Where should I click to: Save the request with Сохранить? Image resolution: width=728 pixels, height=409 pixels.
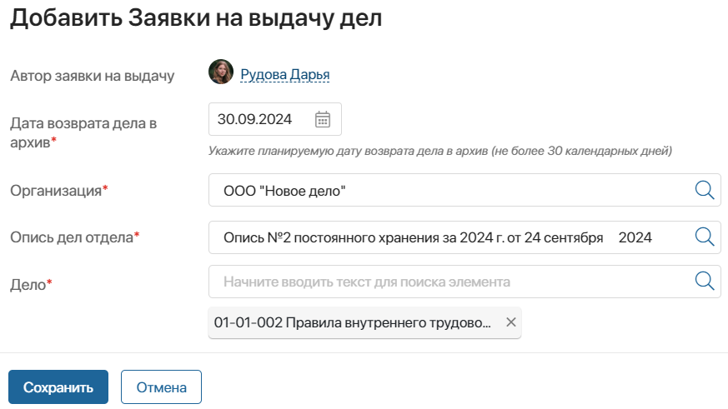click(x=58, y=387)
